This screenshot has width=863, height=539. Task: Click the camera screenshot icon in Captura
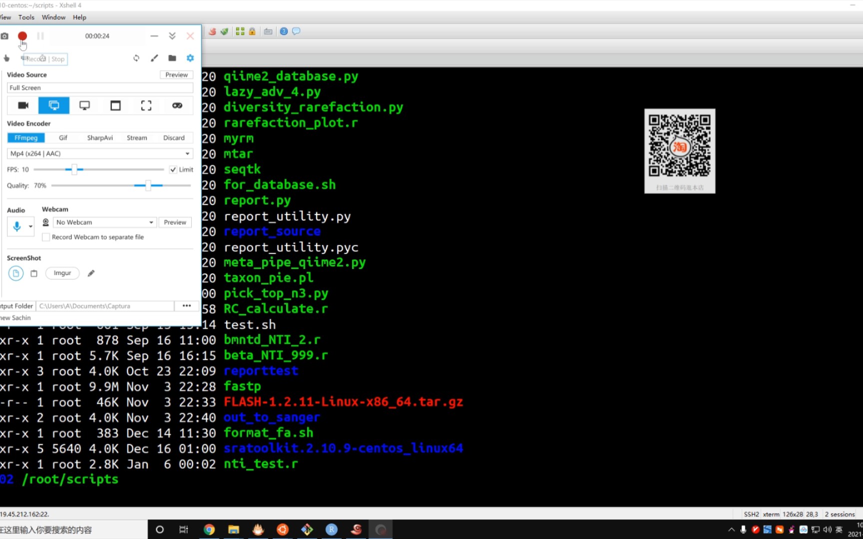[4, 36]
